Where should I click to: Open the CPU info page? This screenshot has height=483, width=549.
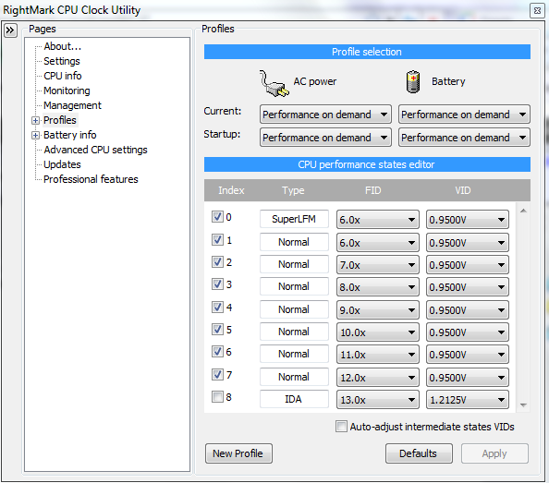click(62, 76)
